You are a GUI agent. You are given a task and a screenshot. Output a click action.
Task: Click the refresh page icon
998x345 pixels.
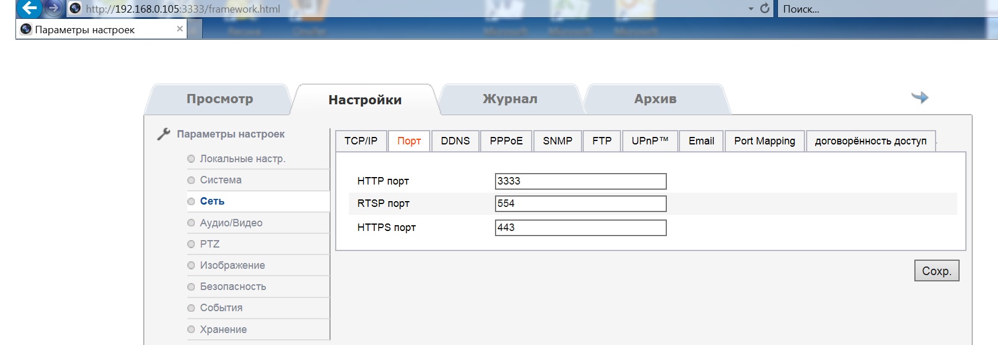(x=765, y=9)
